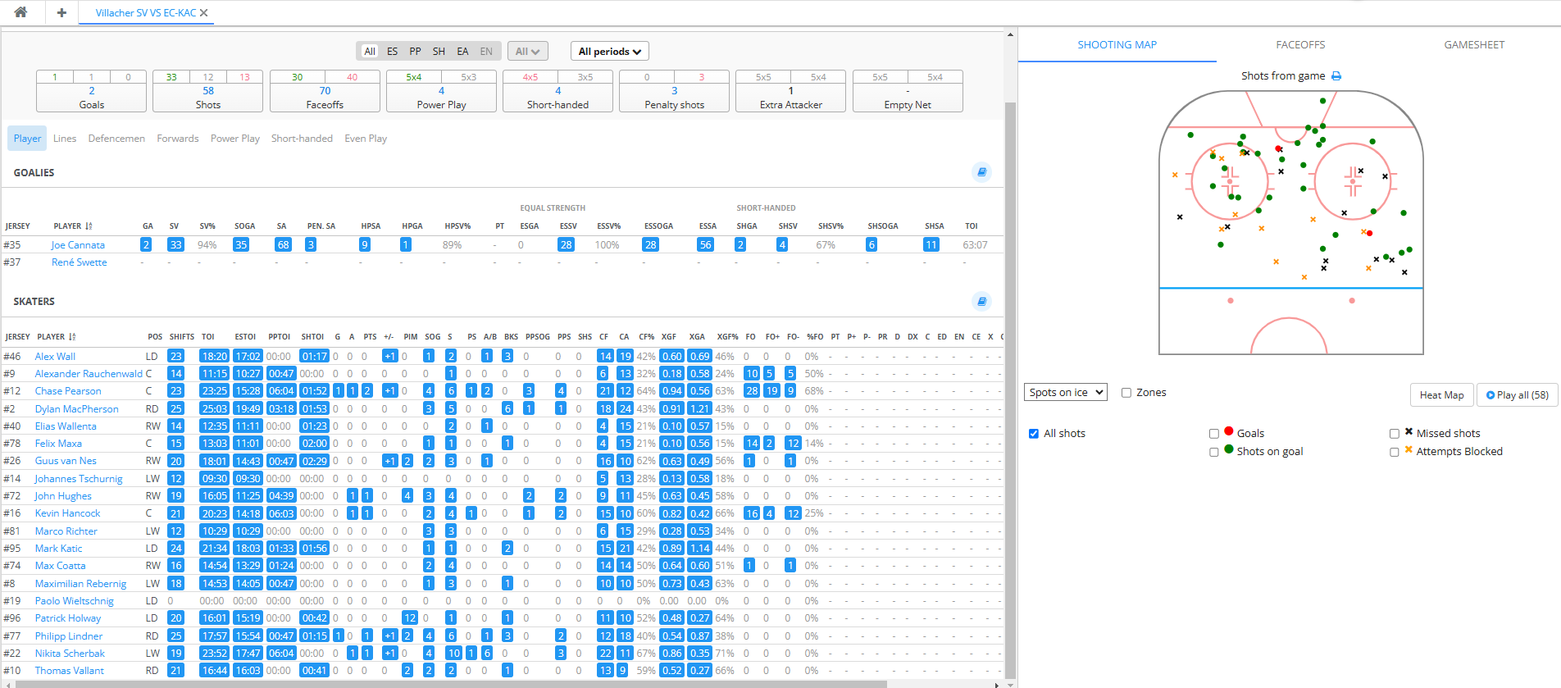1561x688 pixels.
Task: Enable the Zones checkbox
Action: (x=1126, y=393)
